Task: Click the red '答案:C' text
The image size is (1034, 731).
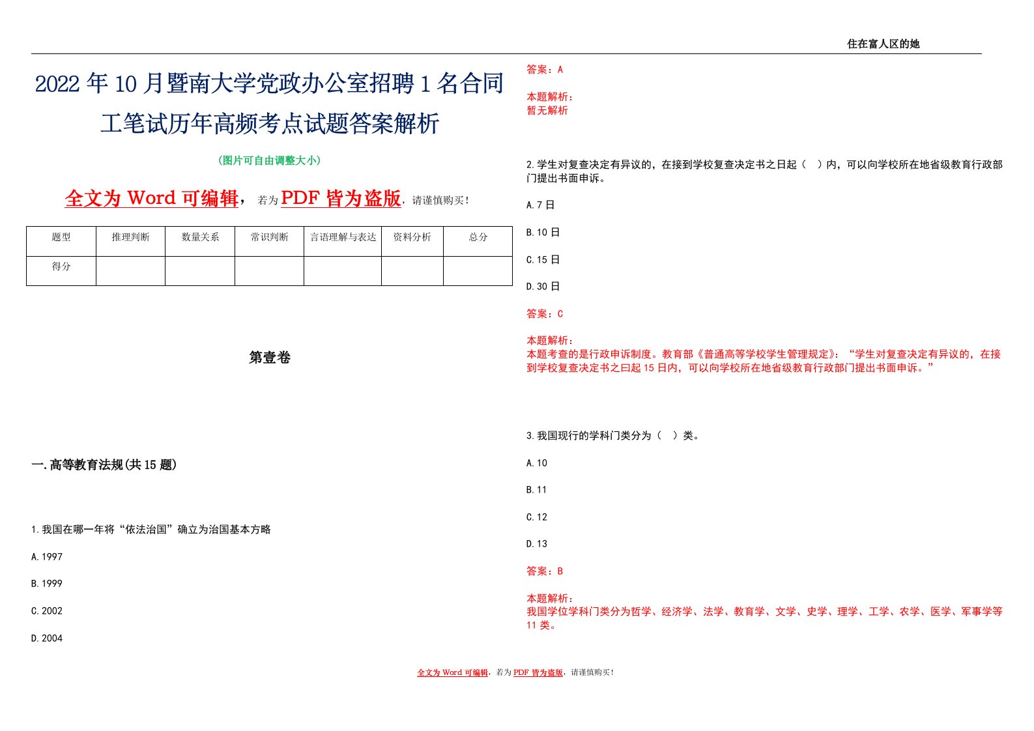Action: pos(545,314)
